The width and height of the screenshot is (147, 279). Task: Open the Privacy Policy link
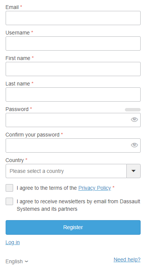tap(94, 188)
